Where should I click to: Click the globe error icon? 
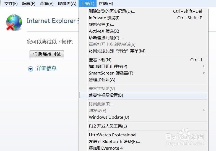click(x=14, y=22)
